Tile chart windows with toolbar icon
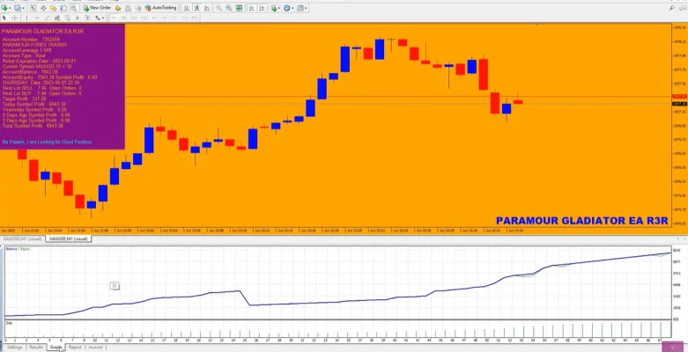Viewport: 688px width, 352px height. [x=239, y=8]
